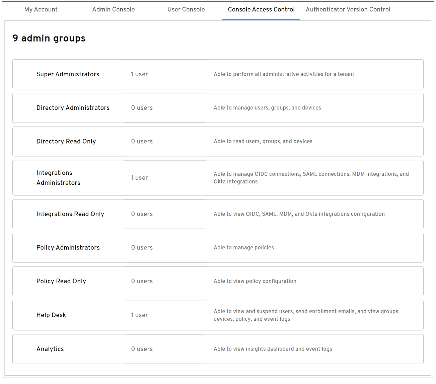Click the Analytics group description text
Image resolution: width=436 pixels, height=384 pixels.
[273, 349]
